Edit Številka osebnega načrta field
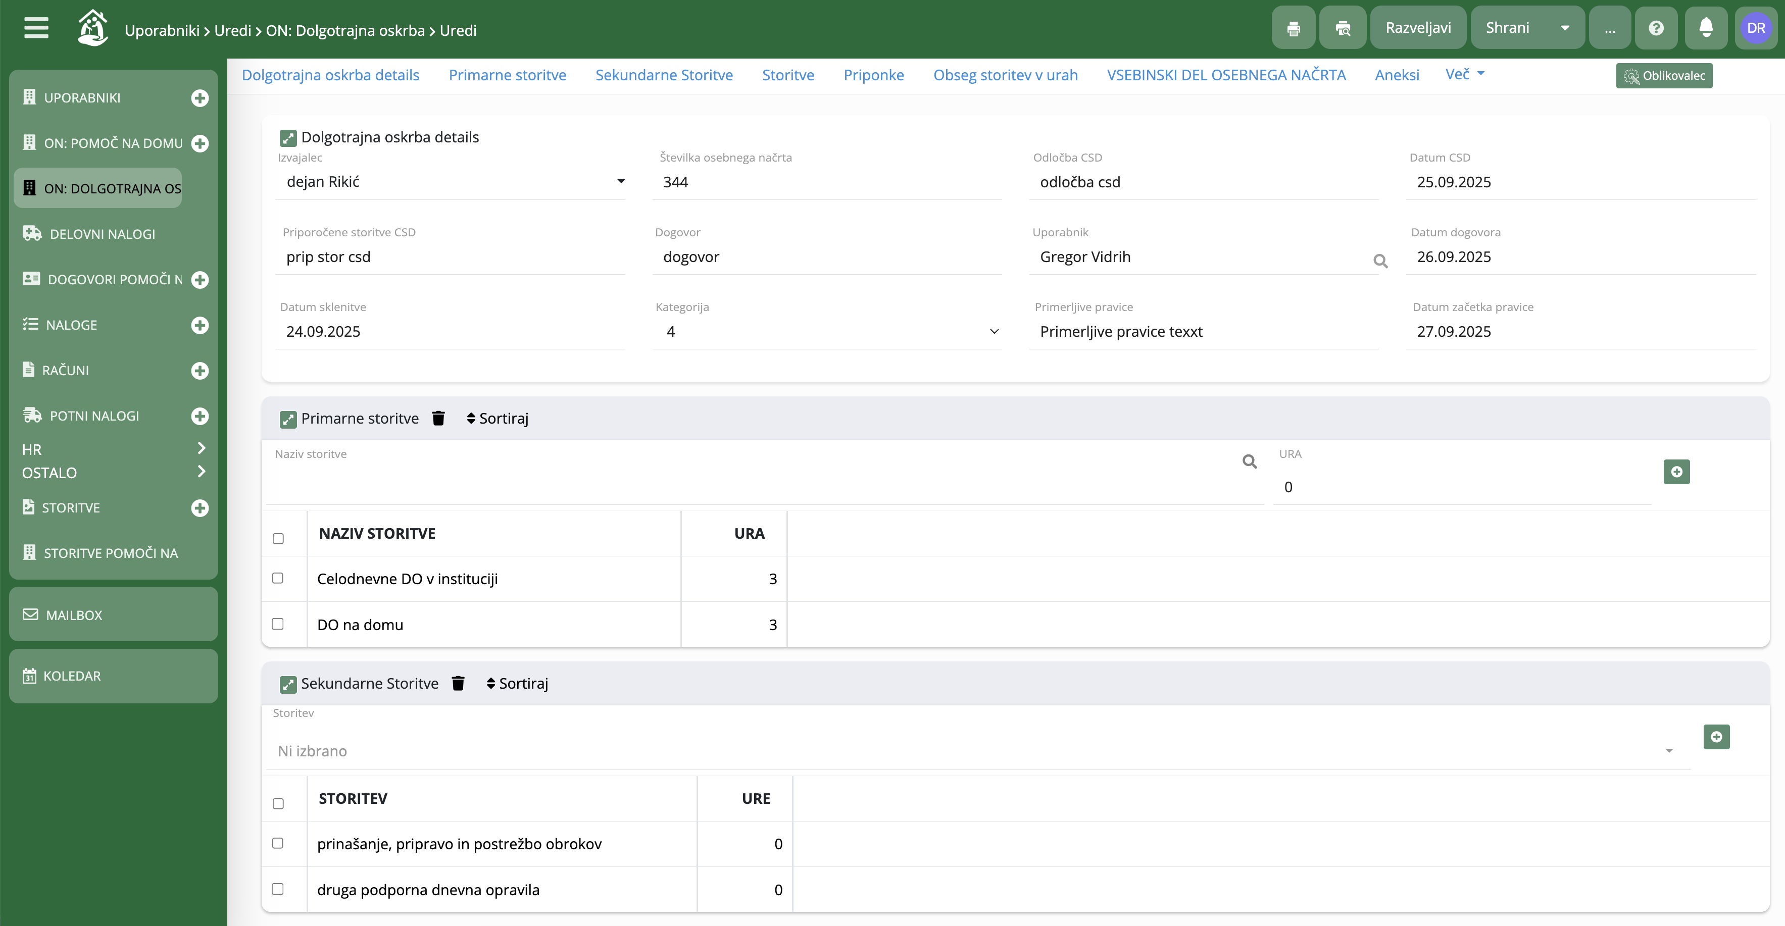The image size is (1785, 926). [827, 181]
